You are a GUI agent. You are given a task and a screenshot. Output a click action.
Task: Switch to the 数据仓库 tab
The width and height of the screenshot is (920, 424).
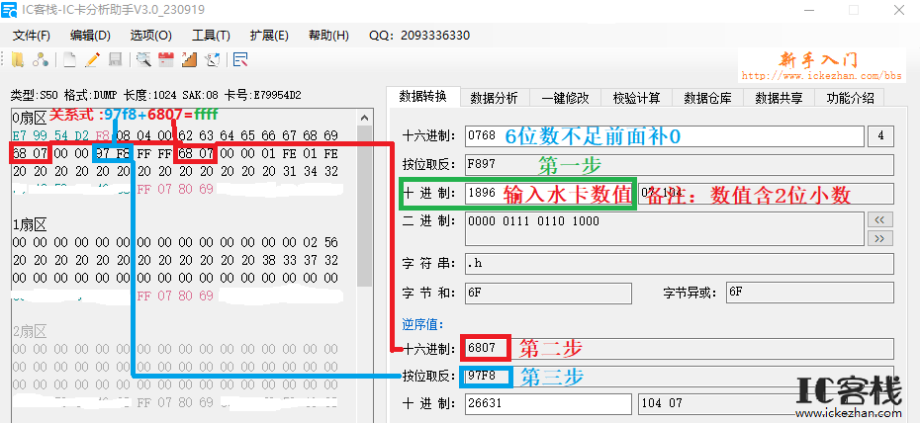tap(707, 97)
